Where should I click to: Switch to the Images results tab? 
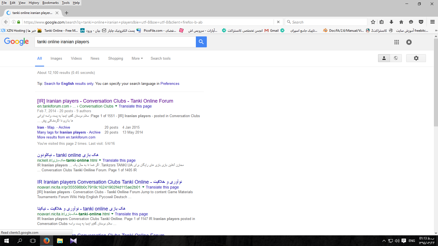tap(56, 59)
